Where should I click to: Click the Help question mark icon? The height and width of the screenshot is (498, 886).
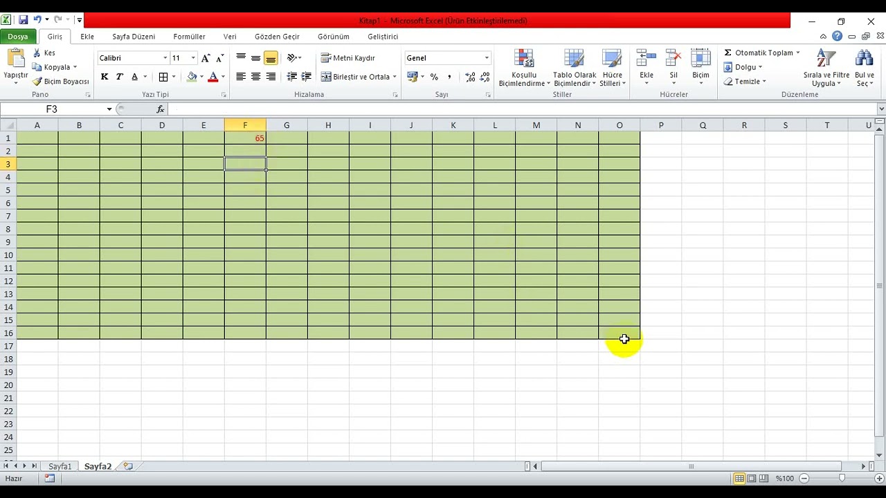[x=838, y=36]
